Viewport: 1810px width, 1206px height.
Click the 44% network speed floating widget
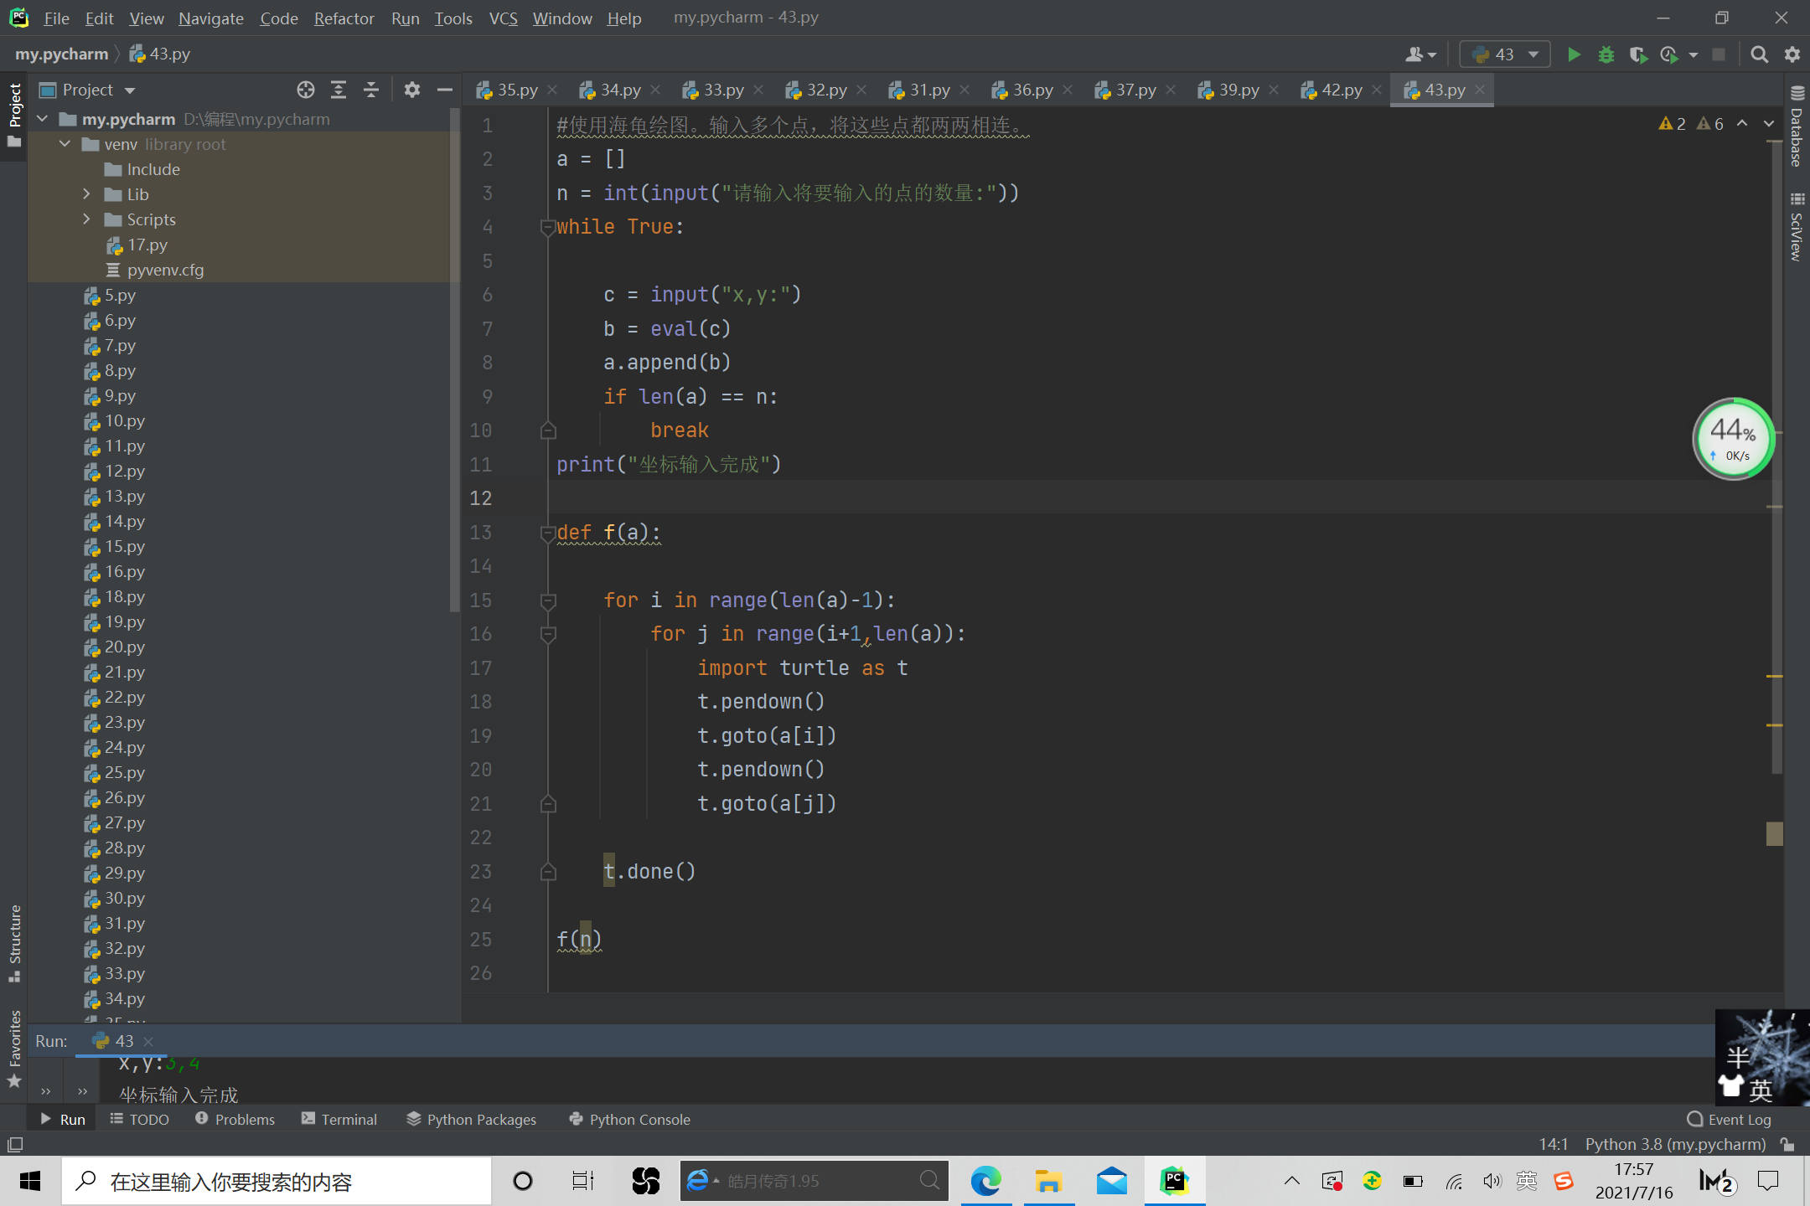(1733, 438)
